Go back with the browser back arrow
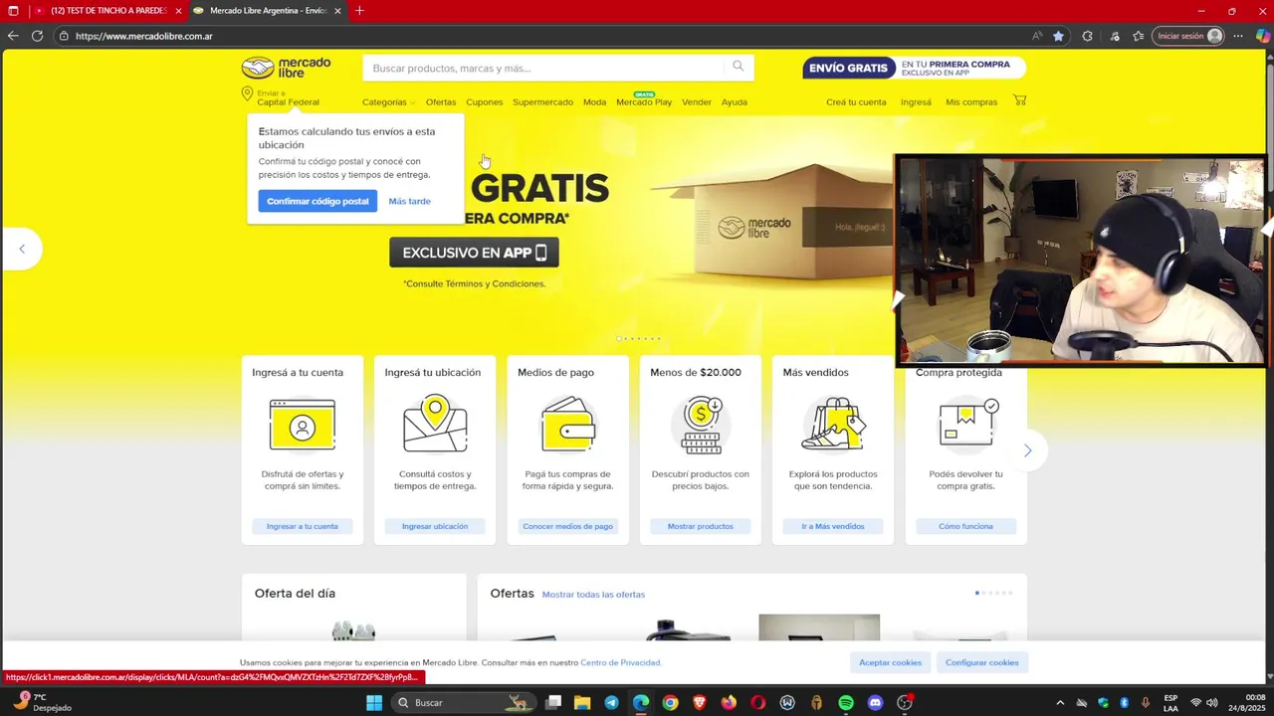This screenshot has height=716, width=1274. [x=13, y=36]
